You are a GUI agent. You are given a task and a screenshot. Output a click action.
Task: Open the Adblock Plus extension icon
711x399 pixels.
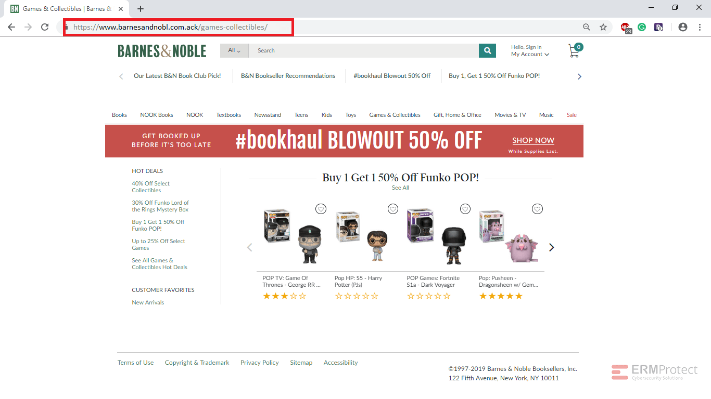(x=626, y=28)
